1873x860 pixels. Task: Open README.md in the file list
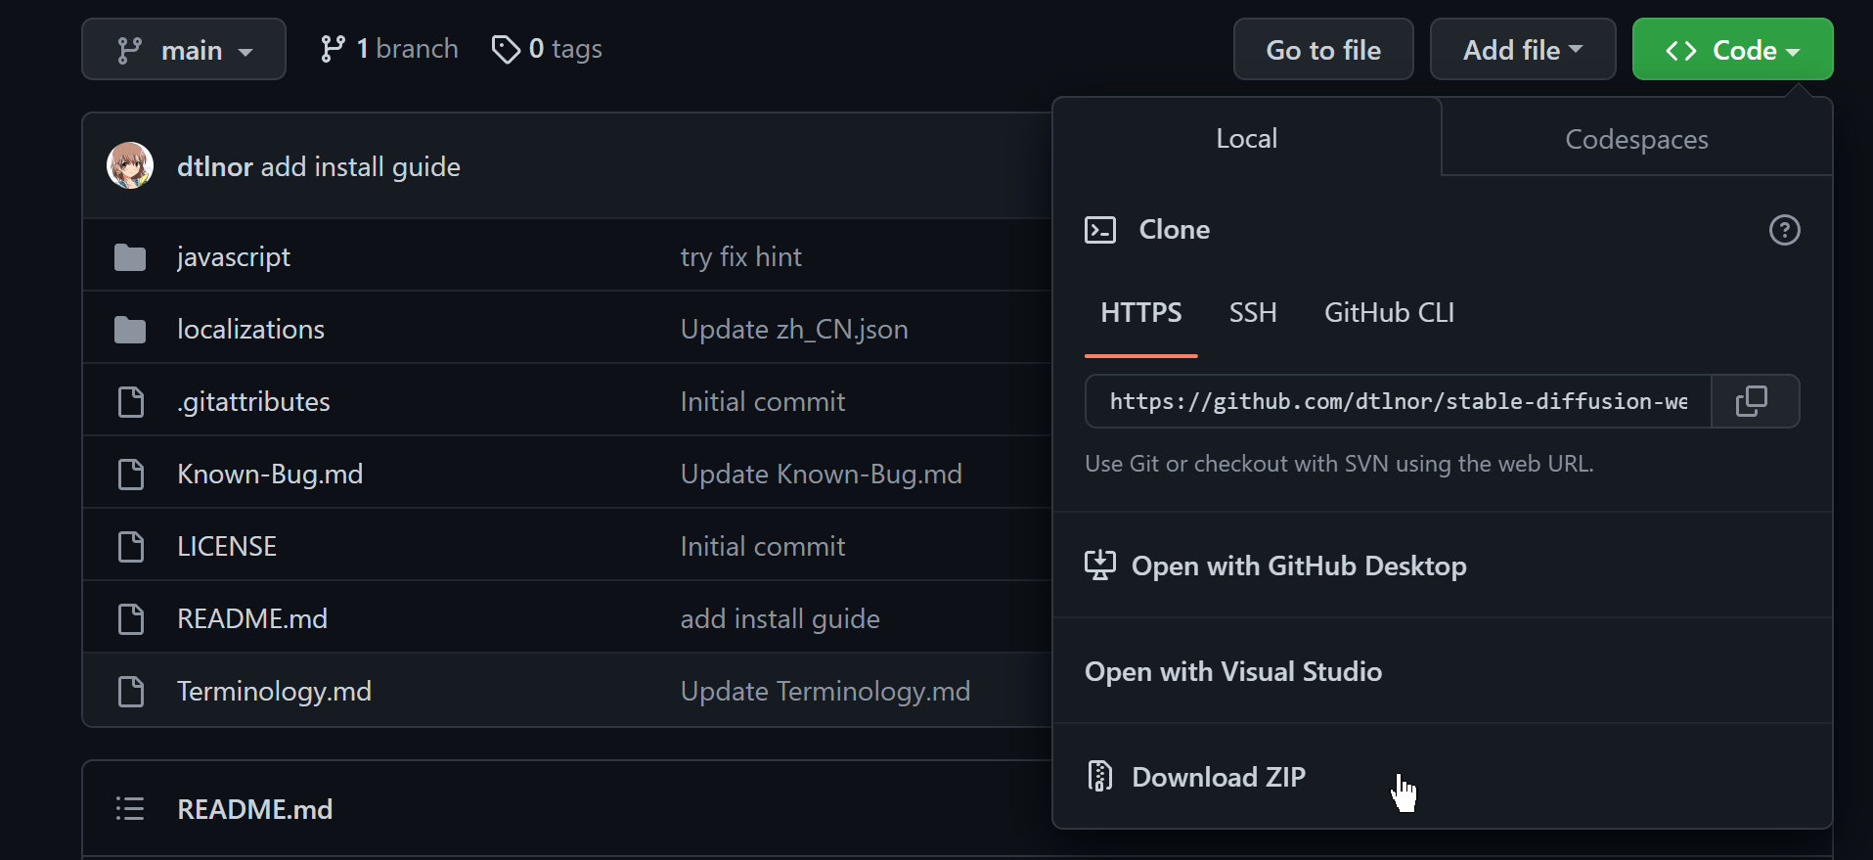click(252, 618)
